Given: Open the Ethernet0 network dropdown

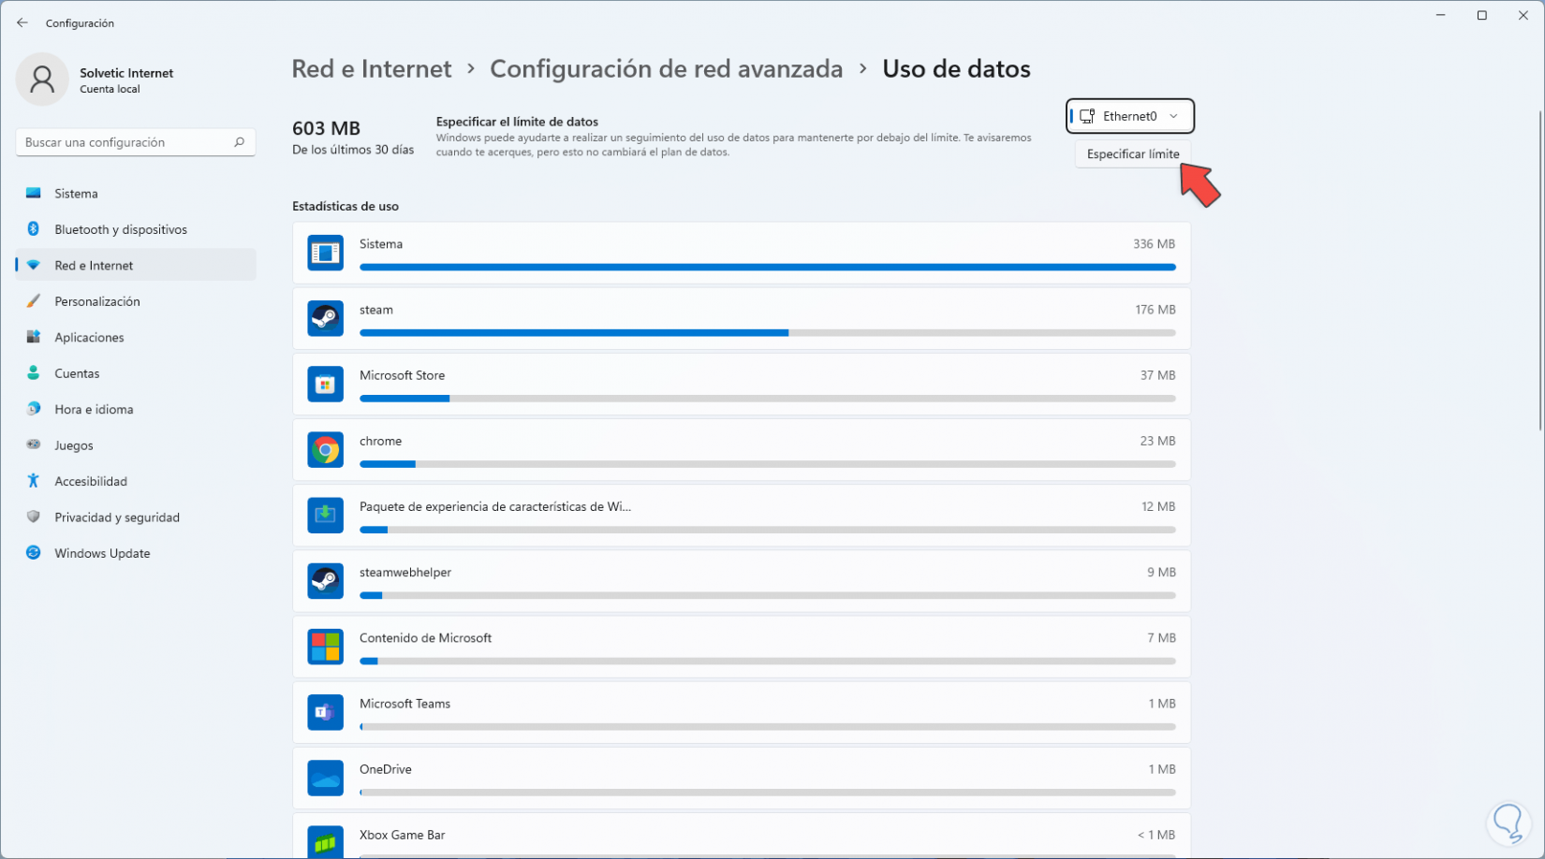Looking at the screenshot, I should (x=1130, y=116).
